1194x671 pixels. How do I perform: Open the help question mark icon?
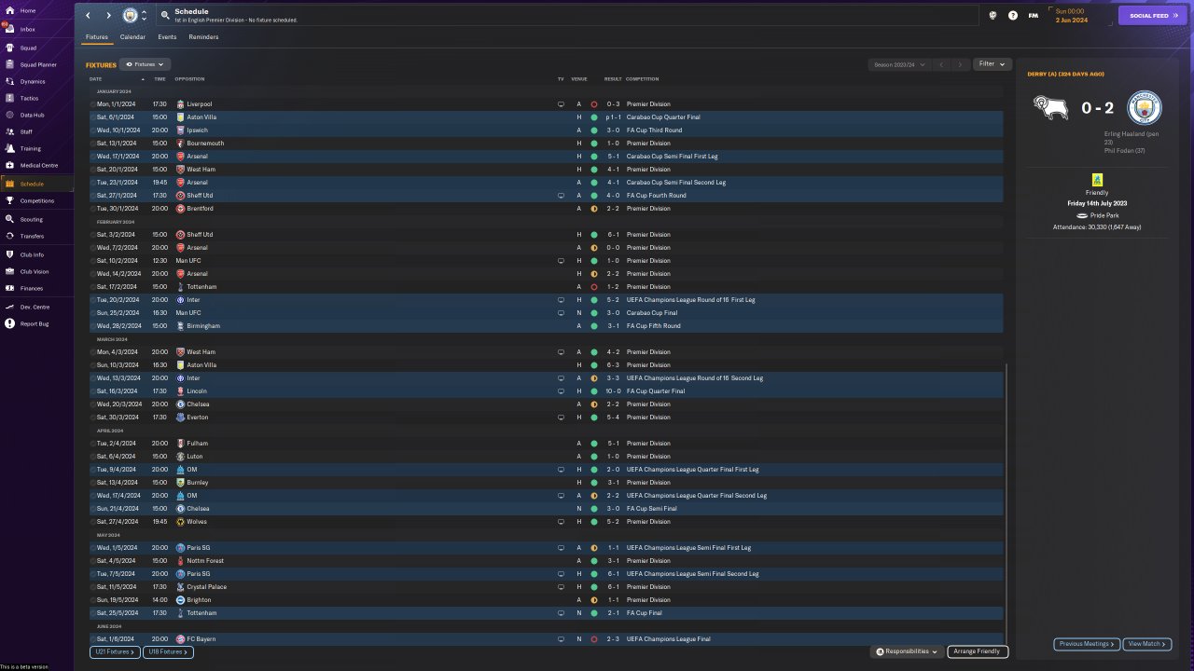[1013, 15]
